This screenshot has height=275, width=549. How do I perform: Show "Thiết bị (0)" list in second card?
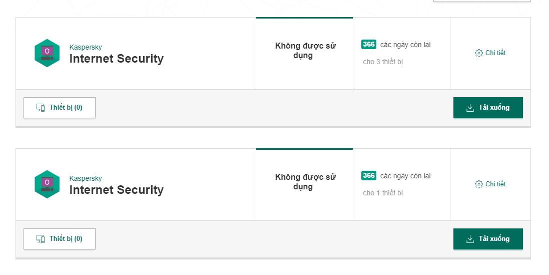click(60, 239)
